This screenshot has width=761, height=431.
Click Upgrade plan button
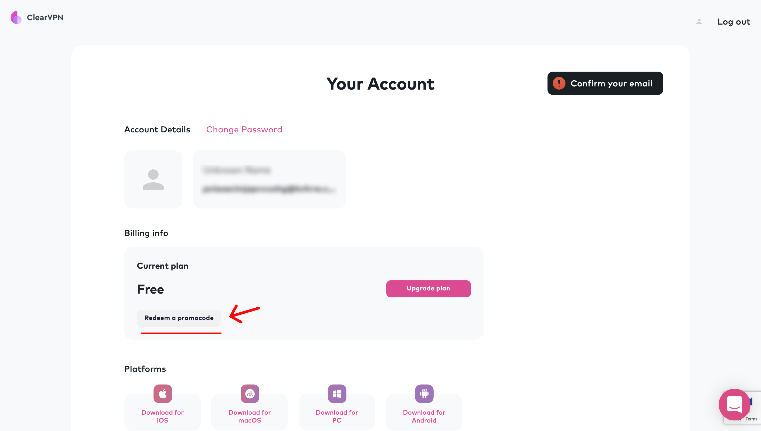(x=428, y=288)
